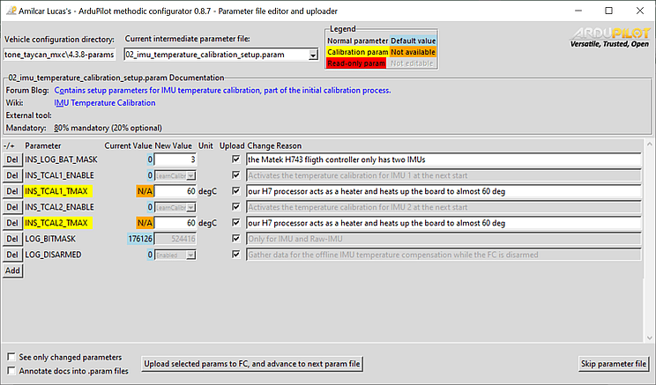Click the N/A current value of INS_TCAL2_TMAX
Screen dimensions: 656x385
[x=145, y=223]
